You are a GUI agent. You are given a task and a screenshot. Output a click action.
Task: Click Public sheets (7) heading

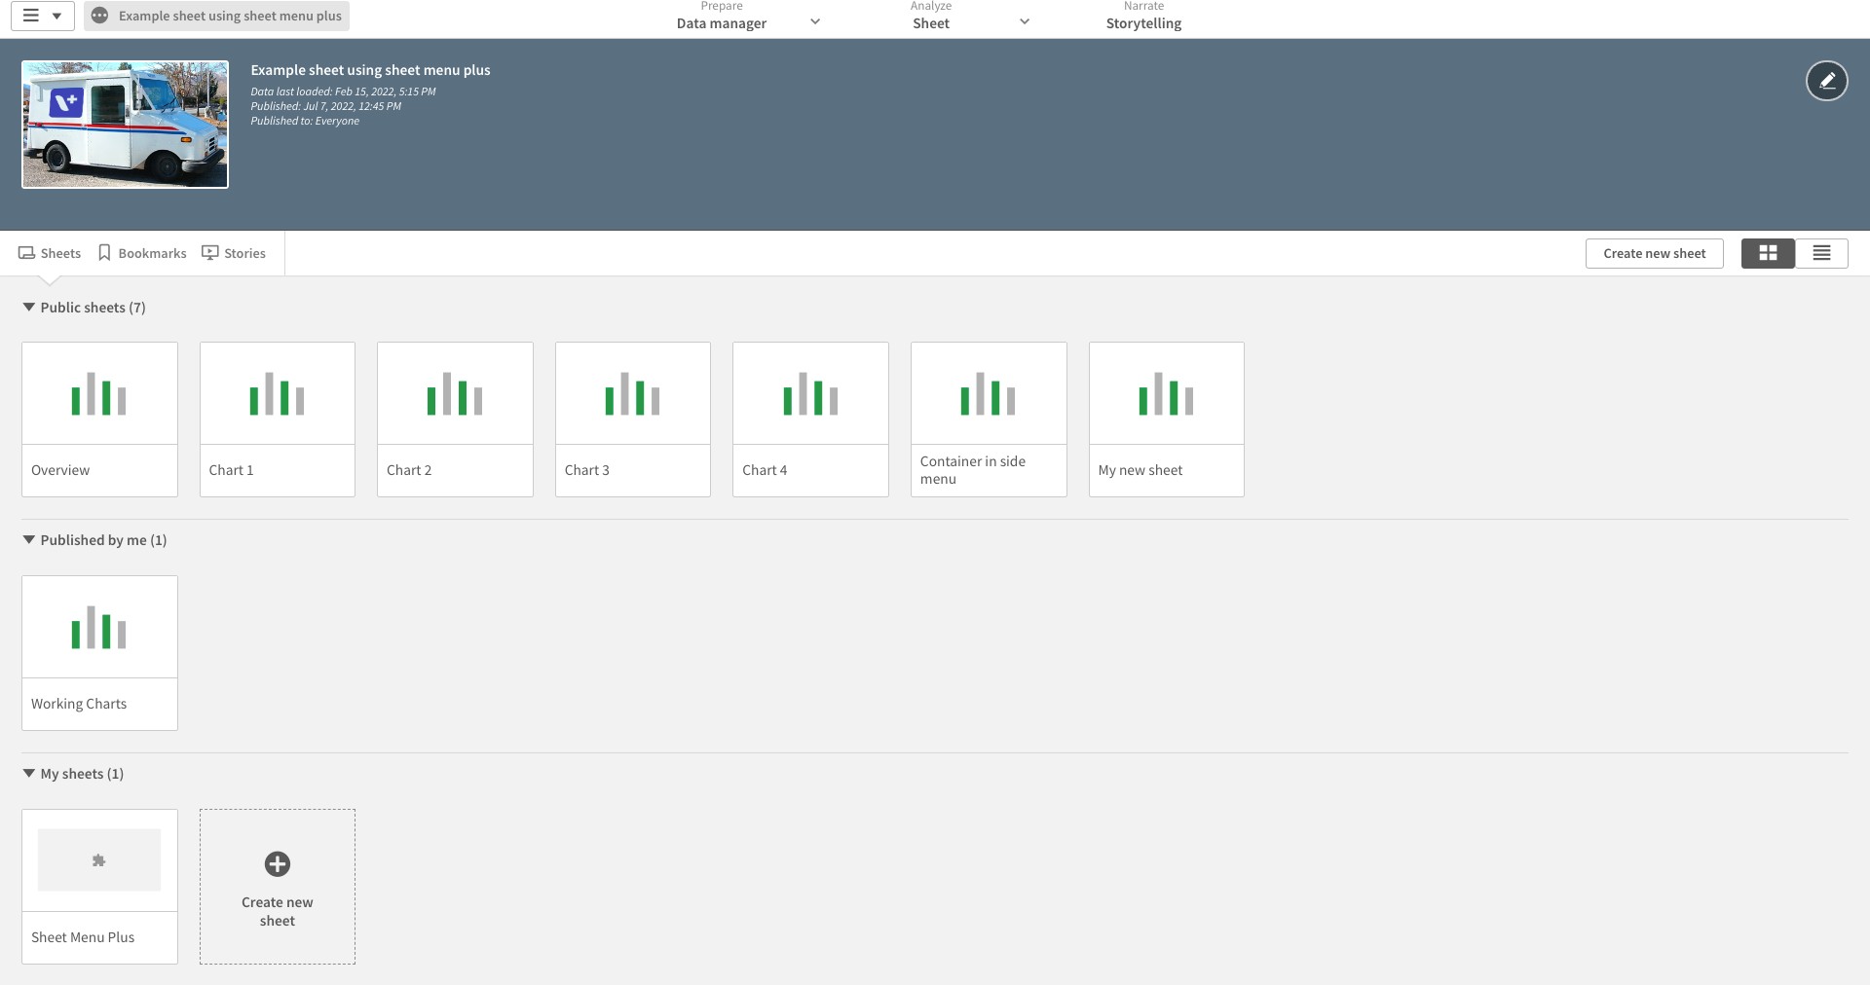(x=93, y=308)
